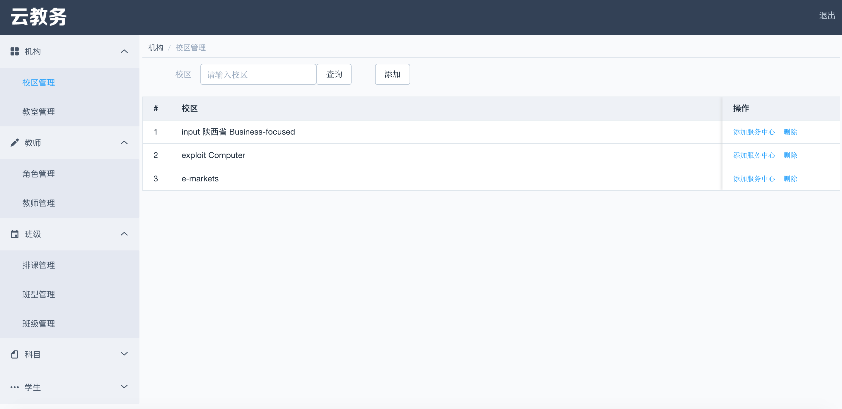
Task: Click the 教师 pencil icon
Action: click(14, 143)
